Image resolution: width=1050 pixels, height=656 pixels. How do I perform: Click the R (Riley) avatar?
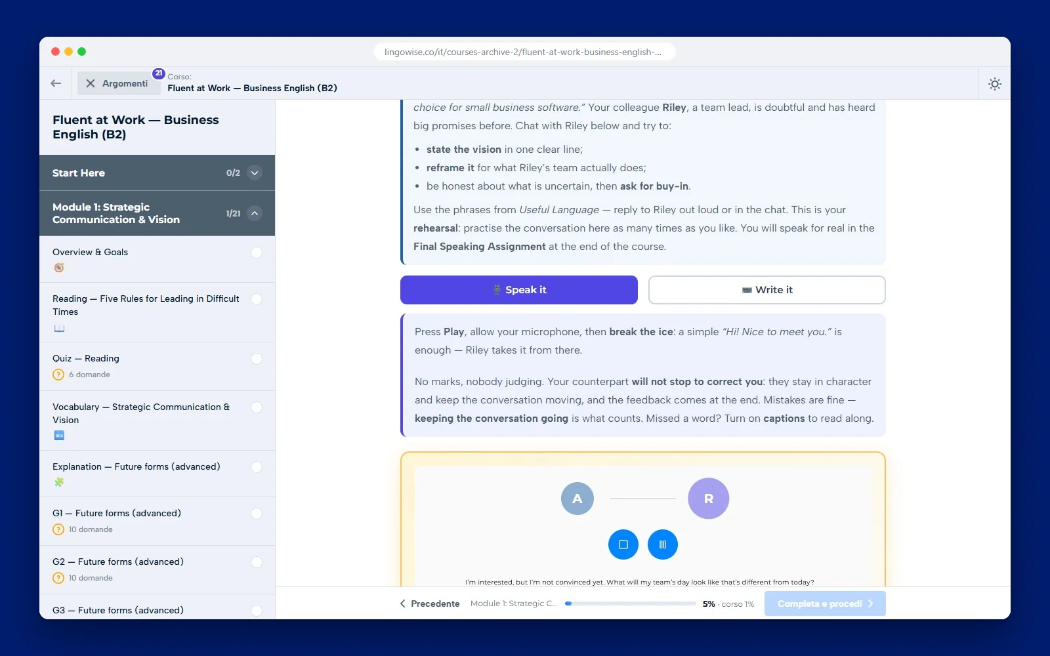[x=709, y=499]
